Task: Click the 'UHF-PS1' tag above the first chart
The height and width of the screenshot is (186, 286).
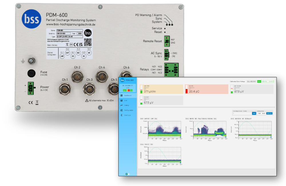Action: point(147,119)
